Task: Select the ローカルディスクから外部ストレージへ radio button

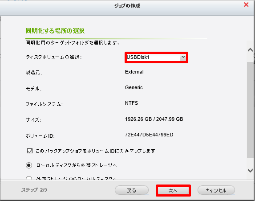Action: 29,165
